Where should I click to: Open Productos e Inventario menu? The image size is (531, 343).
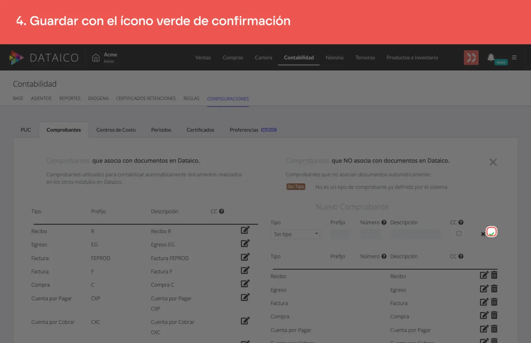412,58
